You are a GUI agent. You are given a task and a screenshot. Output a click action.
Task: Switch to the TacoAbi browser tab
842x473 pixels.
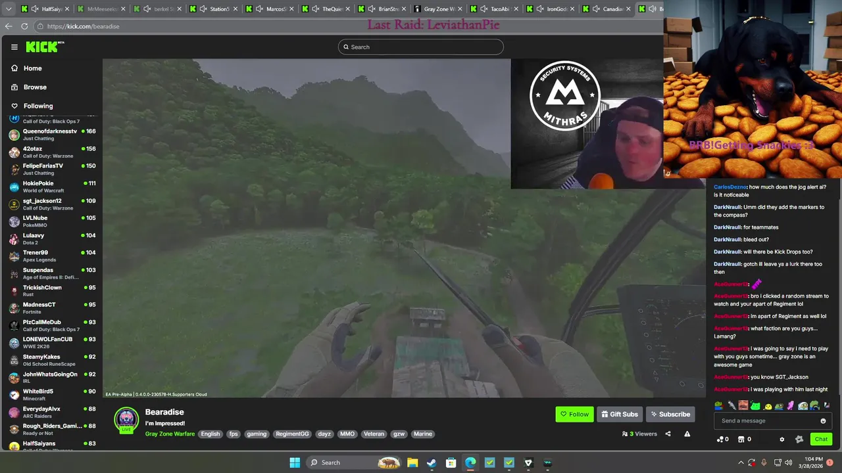tap(495, 9)
